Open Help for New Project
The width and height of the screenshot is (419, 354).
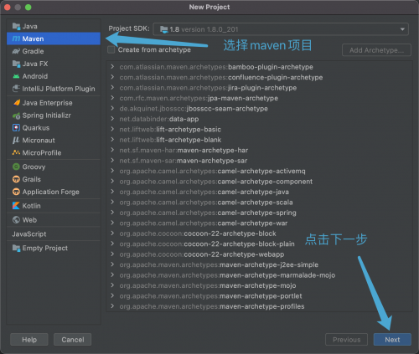(x=29, y=340)
